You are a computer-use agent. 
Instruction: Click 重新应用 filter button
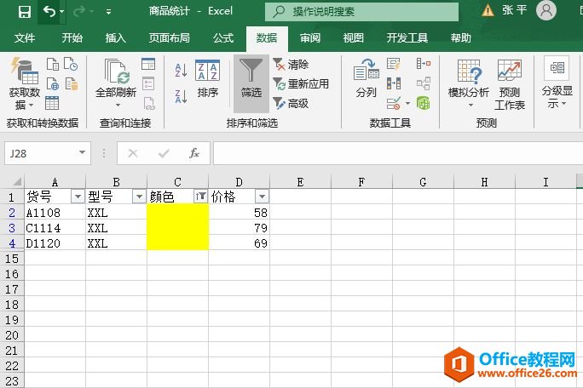(300, 84)
